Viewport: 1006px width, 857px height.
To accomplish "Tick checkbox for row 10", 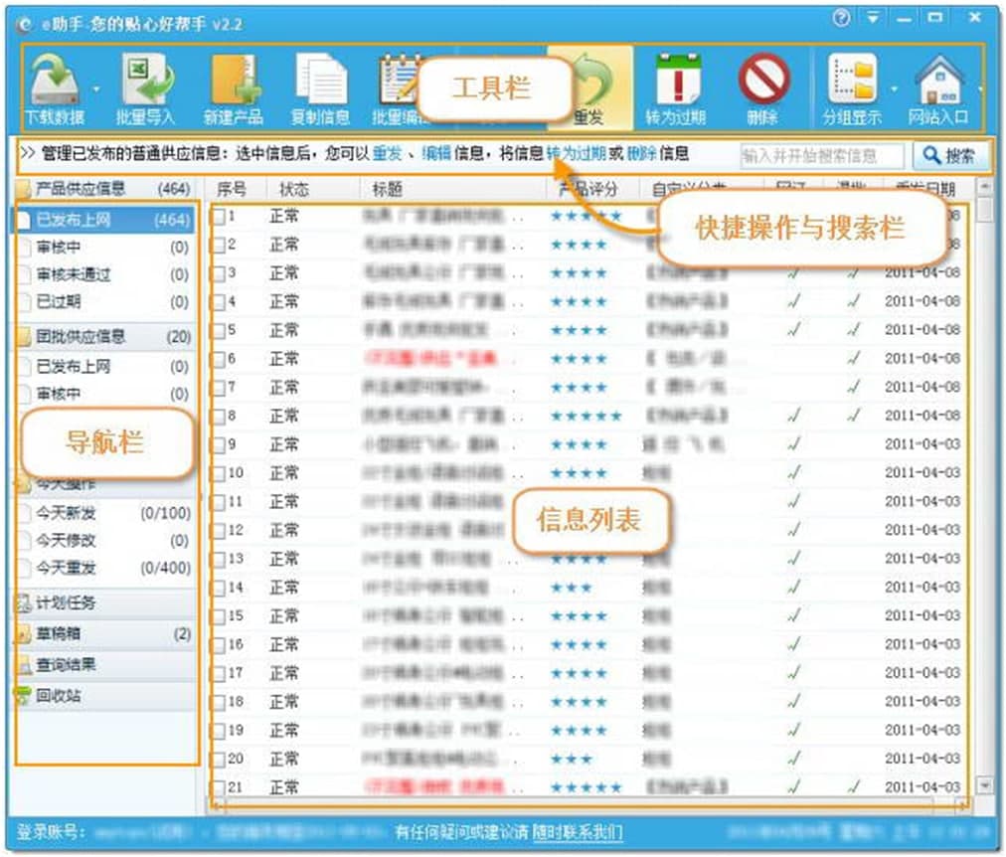I will click(218, 473).
